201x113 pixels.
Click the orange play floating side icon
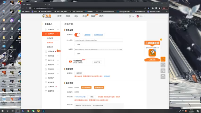(x=163, y=59)
